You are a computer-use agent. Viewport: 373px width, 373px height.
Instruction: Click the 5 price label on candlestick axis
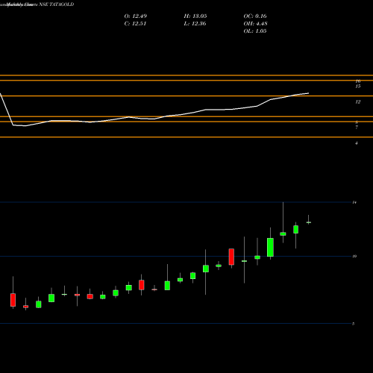(353, 324)
